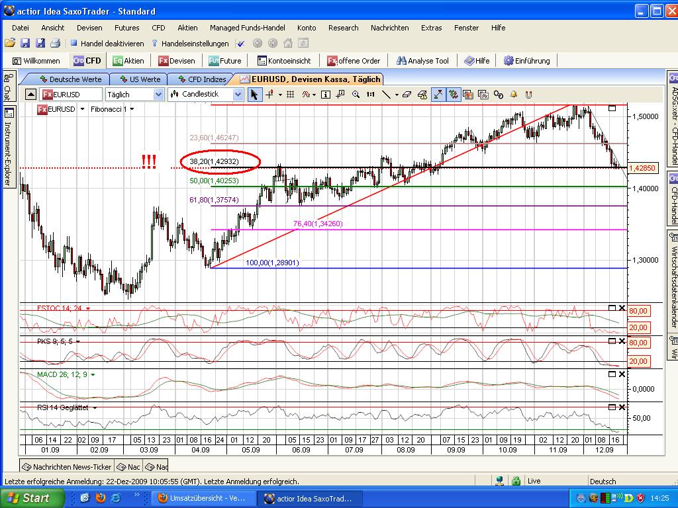Switch to the US Werte tab
The height and width of the screenshot is (508, 678).
click(x=140, y=78)
